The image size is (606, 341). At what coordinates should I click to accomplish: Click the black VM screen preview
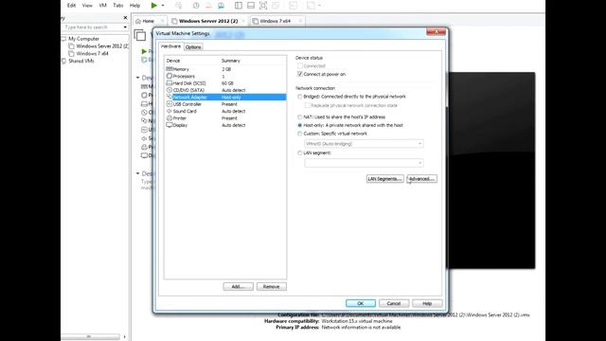click(x=491, y=170)
